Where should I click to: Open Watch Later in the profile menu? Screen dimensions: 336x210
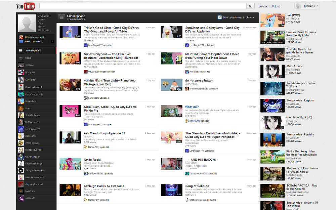coord(44,30)
